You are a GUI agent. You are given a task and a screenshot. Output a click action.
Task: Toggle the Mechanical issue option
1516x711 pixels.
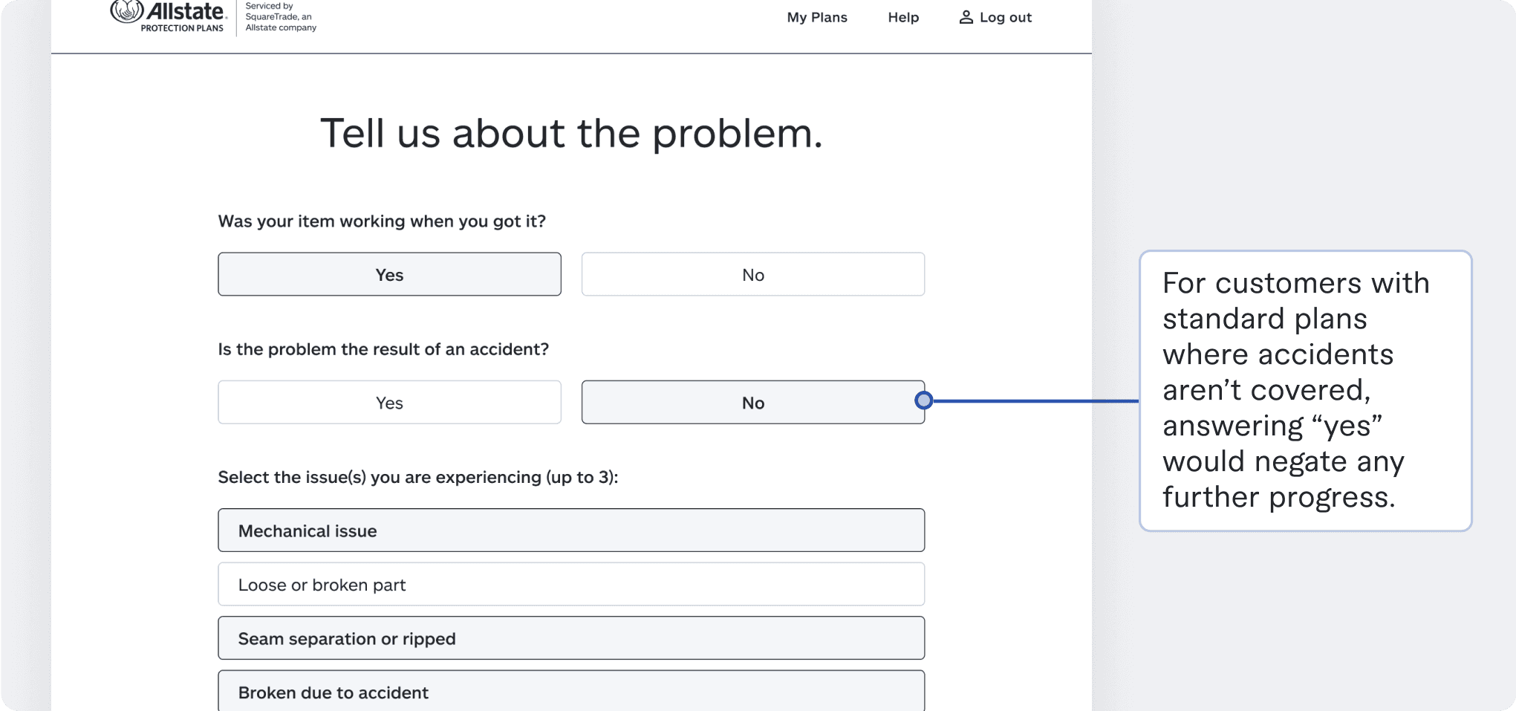570,530
